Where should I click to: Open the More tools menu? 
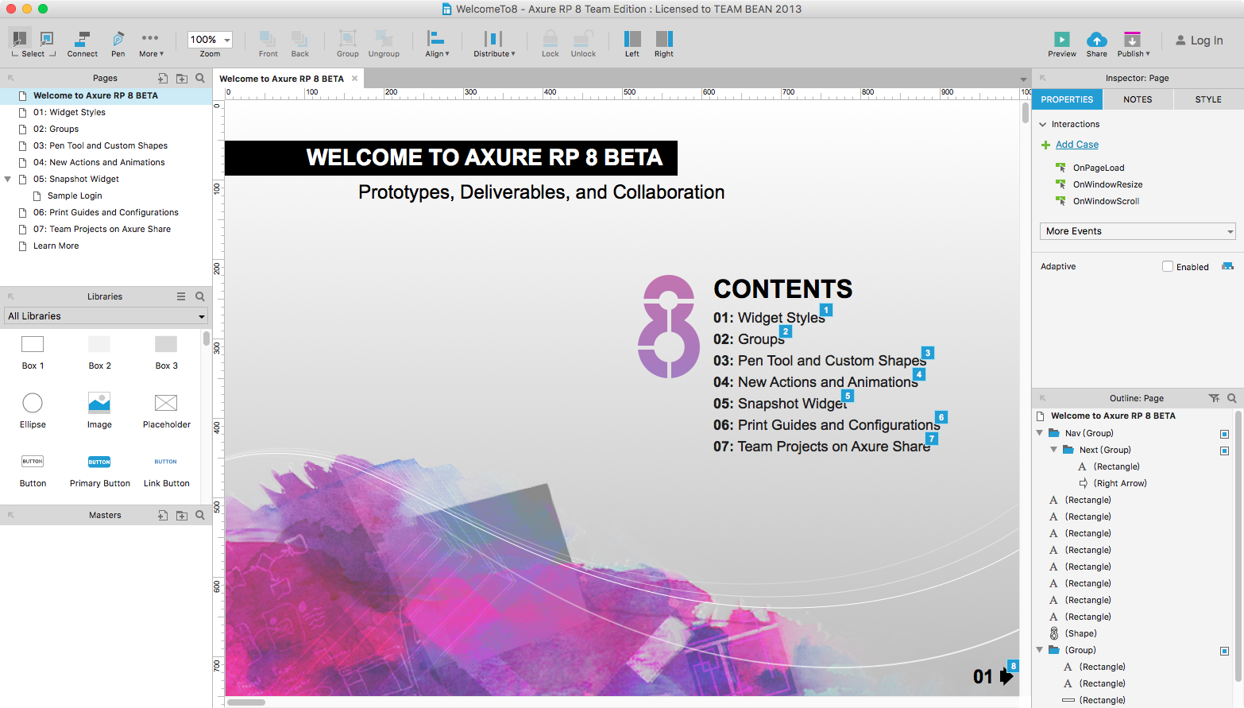(150, 44)
